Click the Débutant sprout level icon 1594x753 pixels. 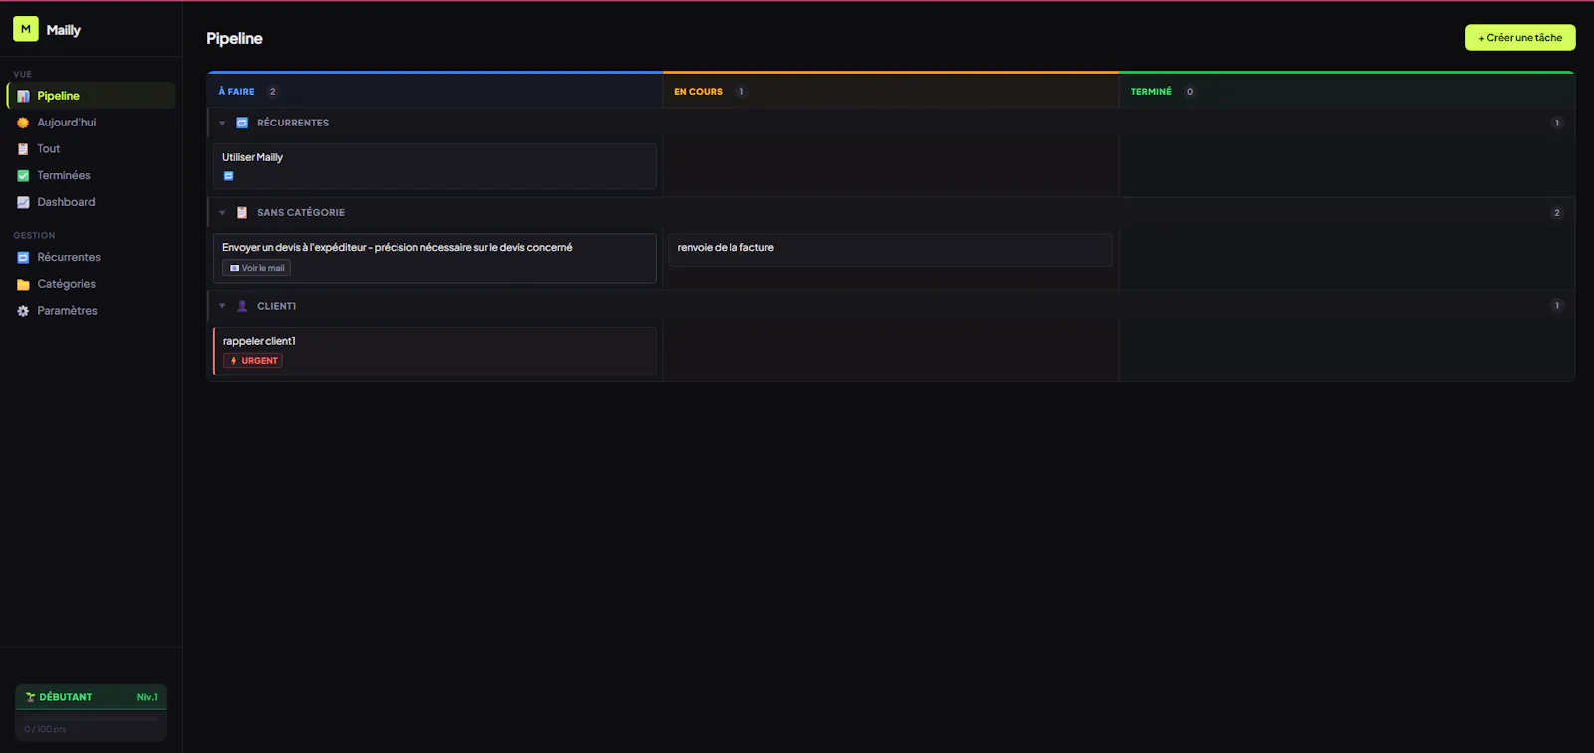tap(31, 697)
